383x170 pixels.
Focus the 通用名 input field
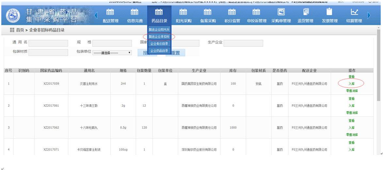48,43
